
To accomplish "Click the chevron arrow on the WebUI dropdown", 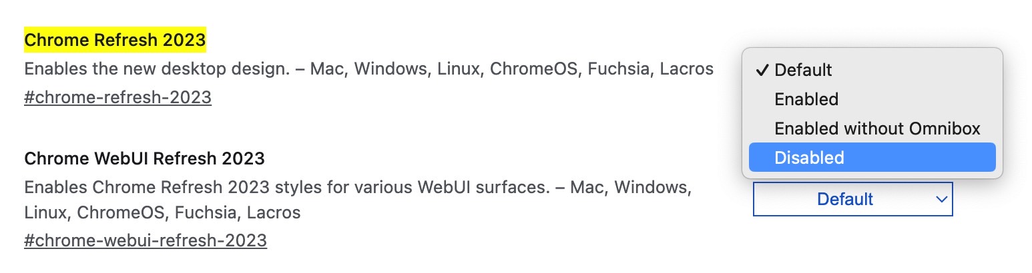I will pos(941,199).
